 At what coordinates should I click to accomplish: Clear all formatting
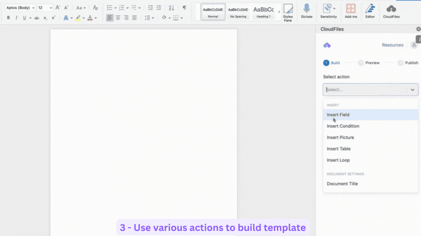click(95, 8)
